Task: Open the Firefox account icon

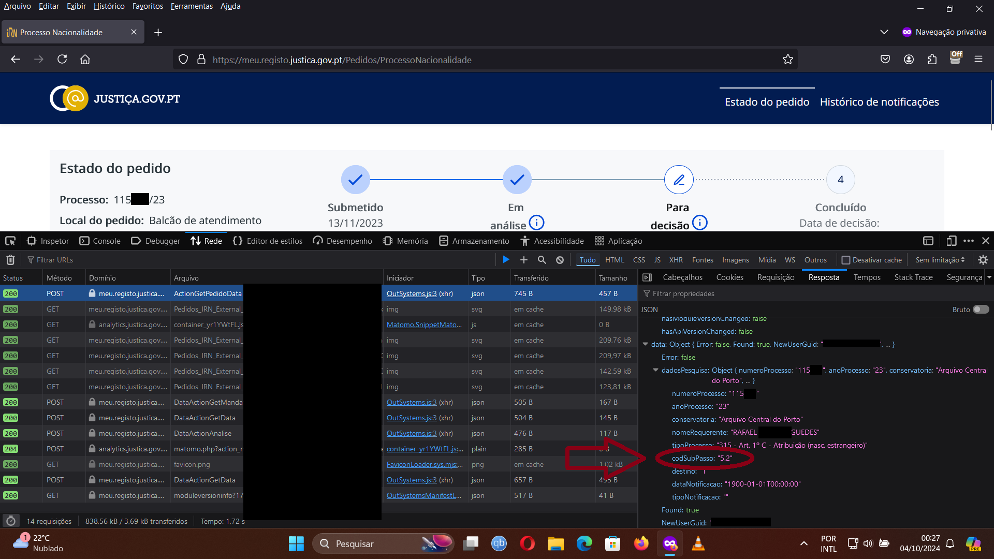Action: [909, 60]
